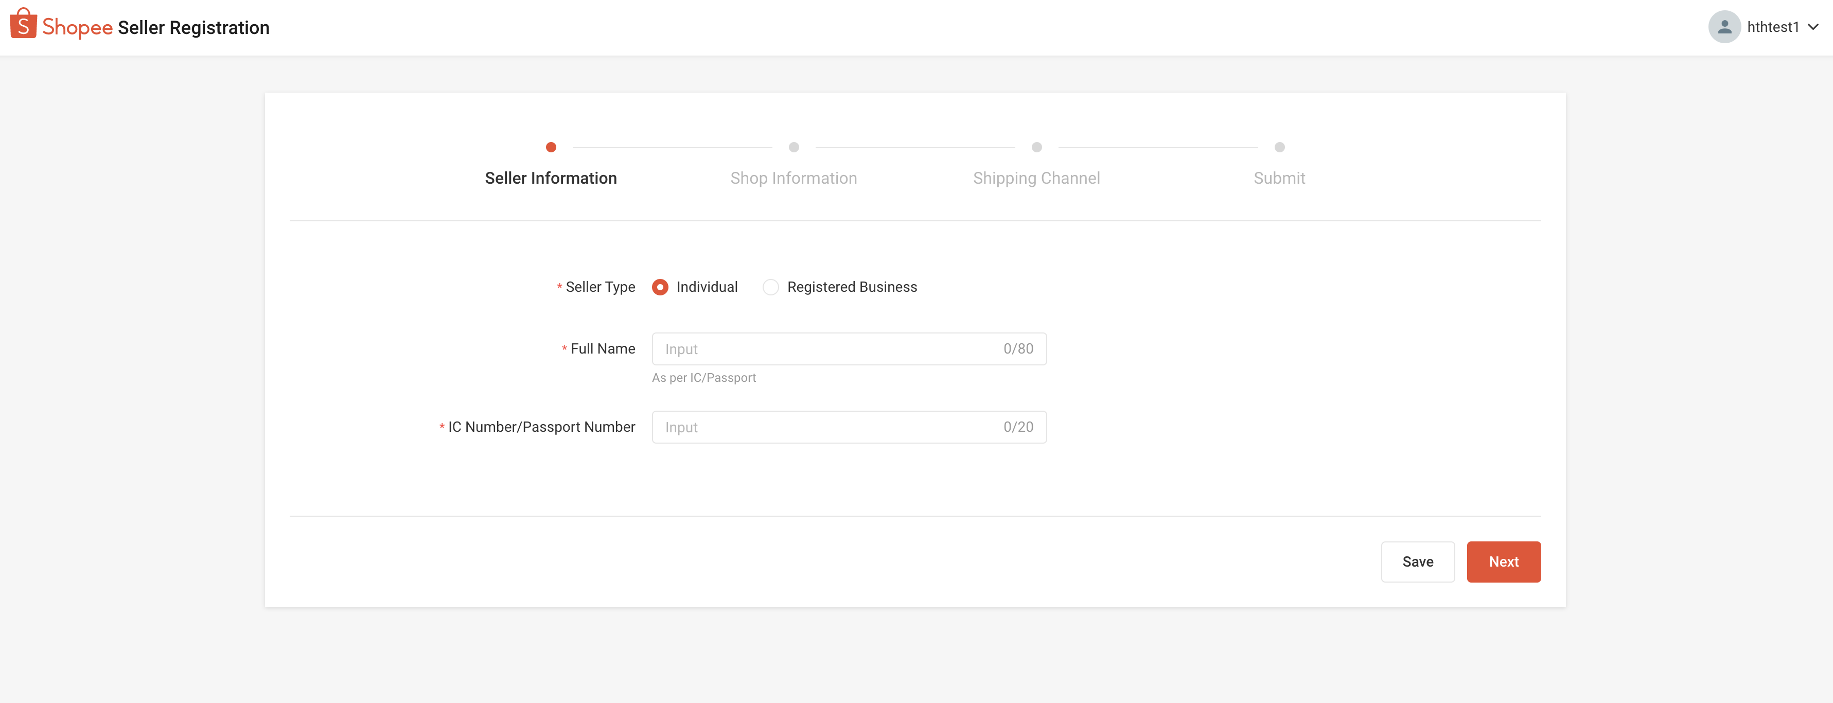This screenshot has height=703, width=1833.
Task: Click the 'As per IC/Passport' hint text
Action: pos(704,378)
